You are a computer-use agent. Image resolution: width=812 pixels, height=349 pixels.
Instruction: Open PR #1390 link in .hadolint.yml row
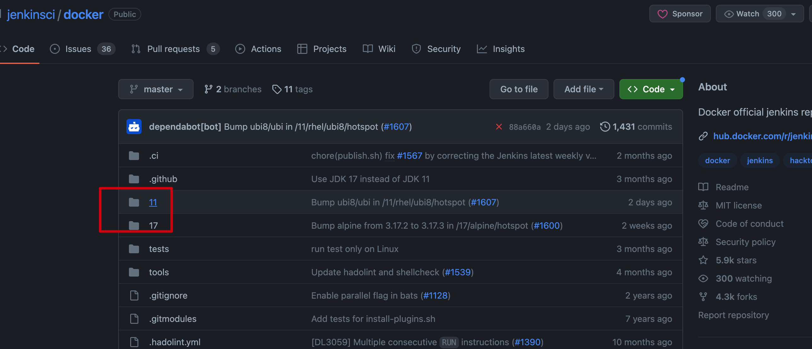pos(527,342)
